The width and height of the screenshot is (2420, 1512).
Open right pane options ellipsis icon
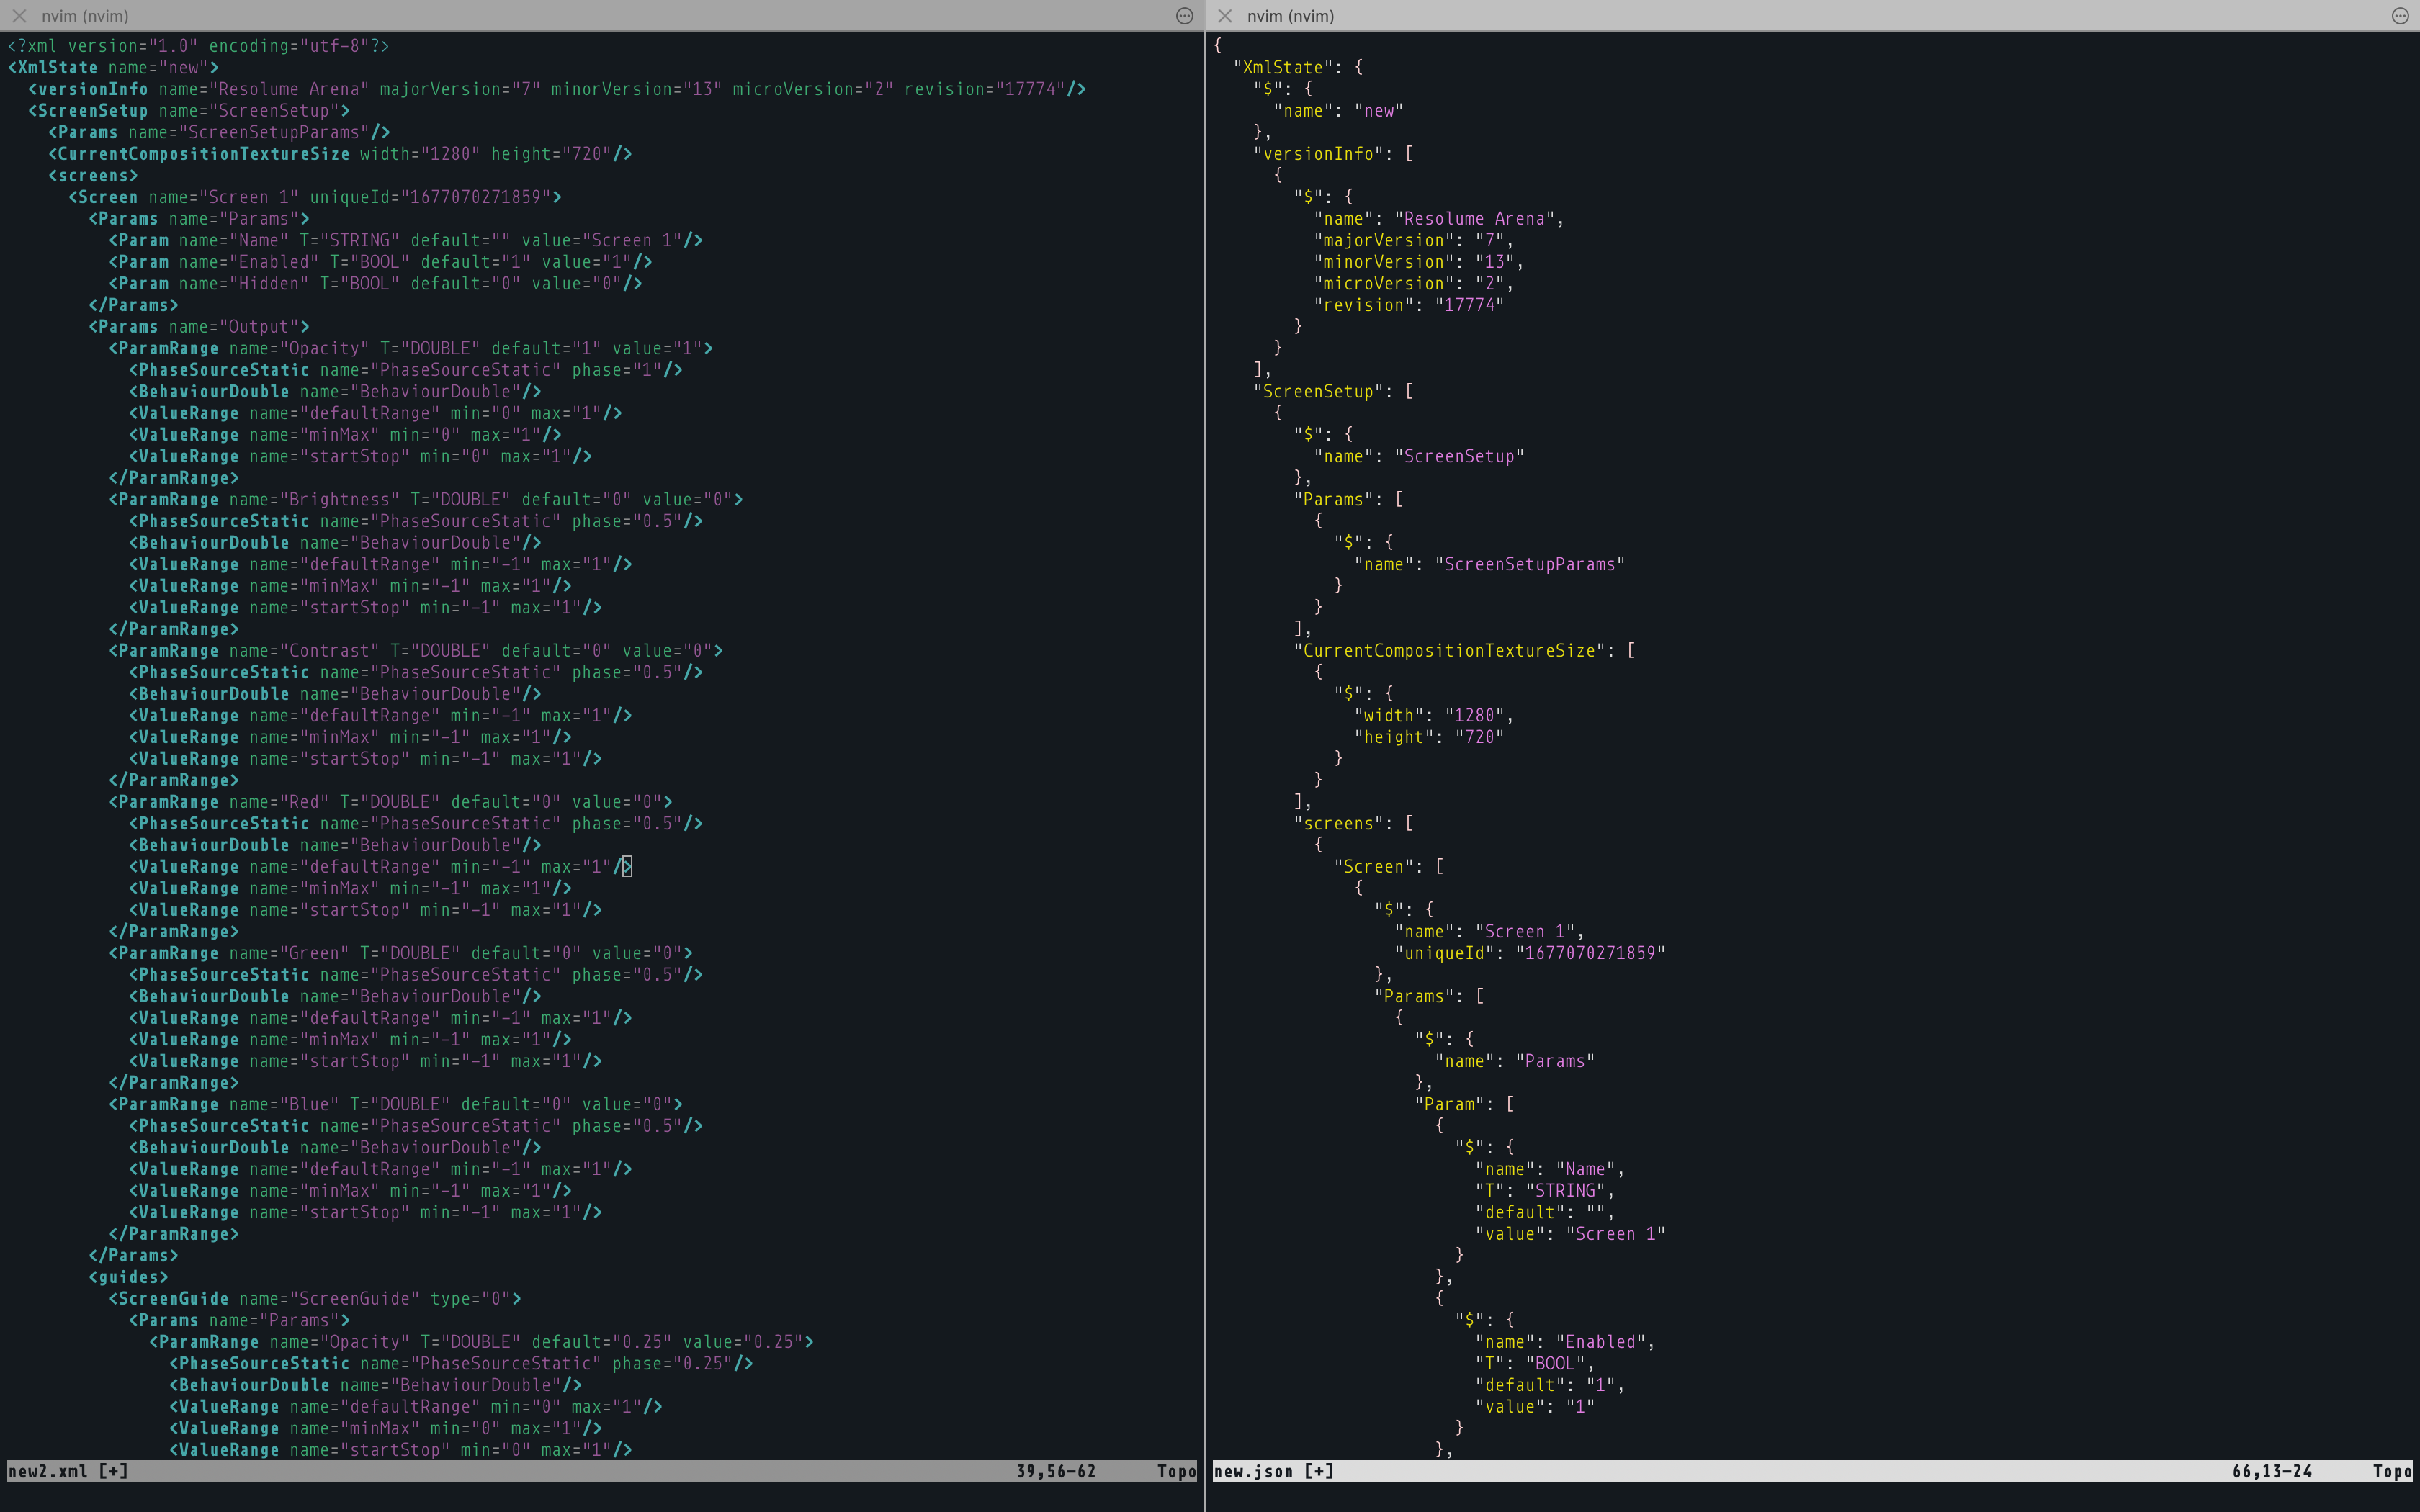(2399, 16)
